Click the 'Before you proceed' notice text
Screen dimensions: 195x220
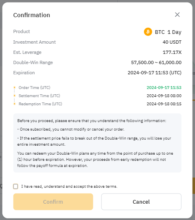coord(92,121)
